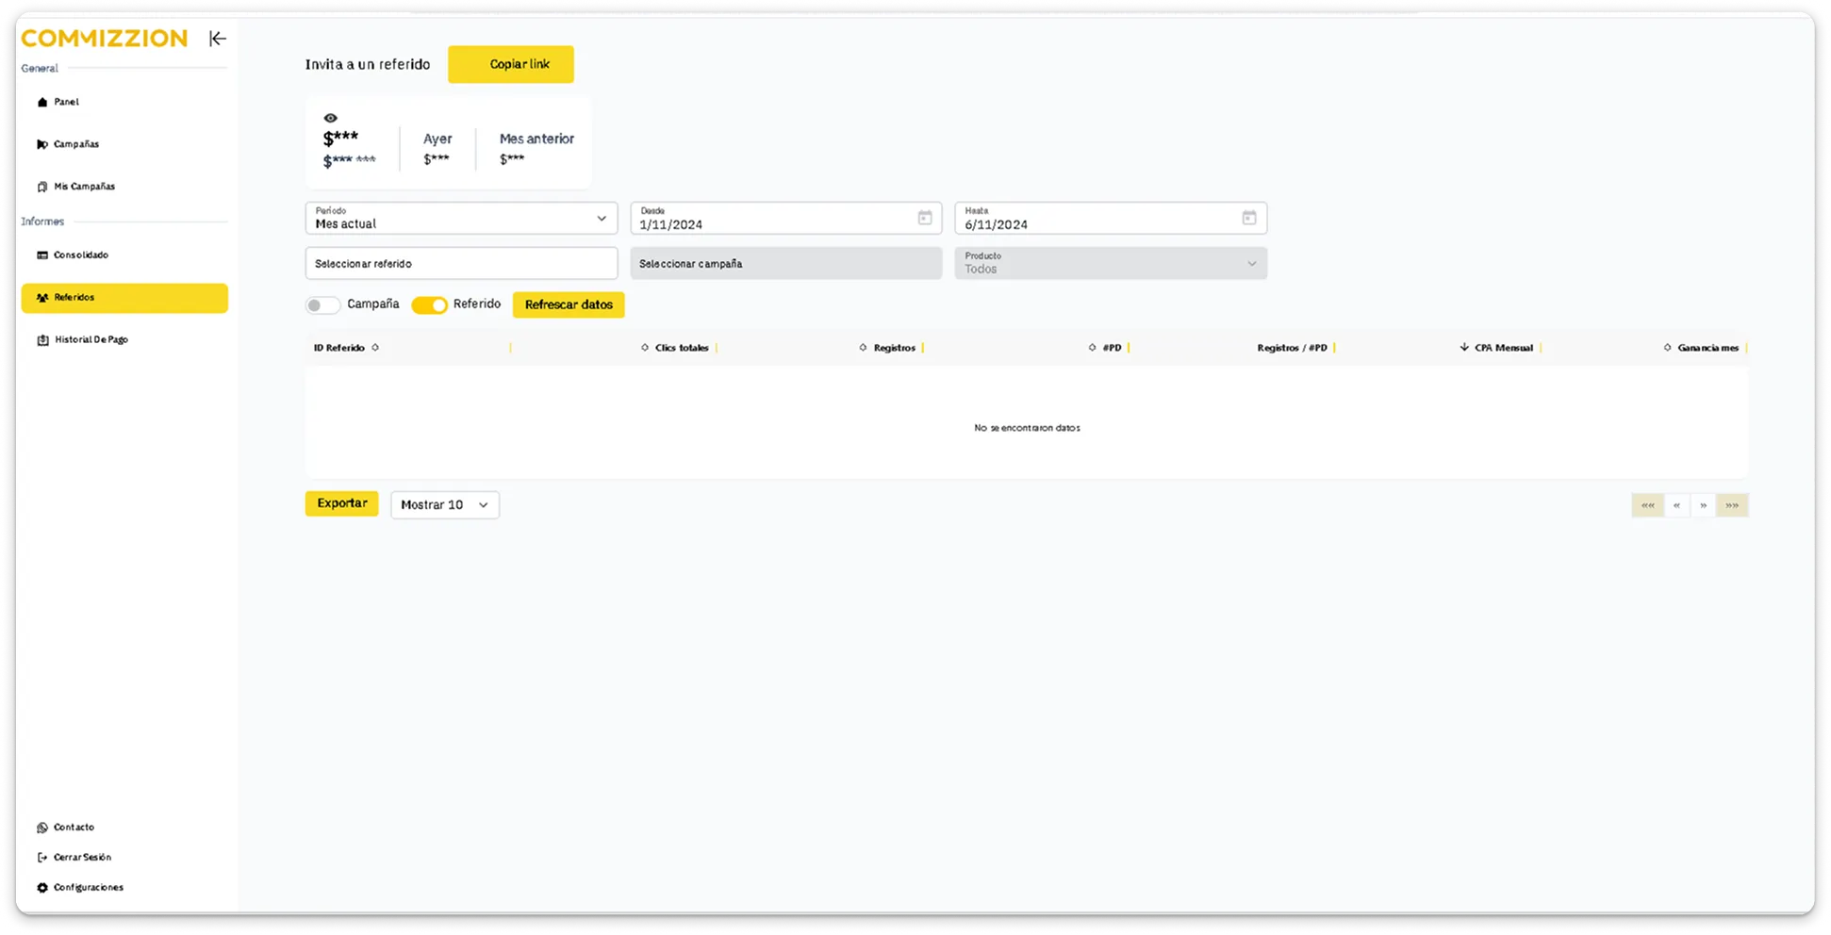
Task: Sort by ID Referido column icon
Action: 375,348
